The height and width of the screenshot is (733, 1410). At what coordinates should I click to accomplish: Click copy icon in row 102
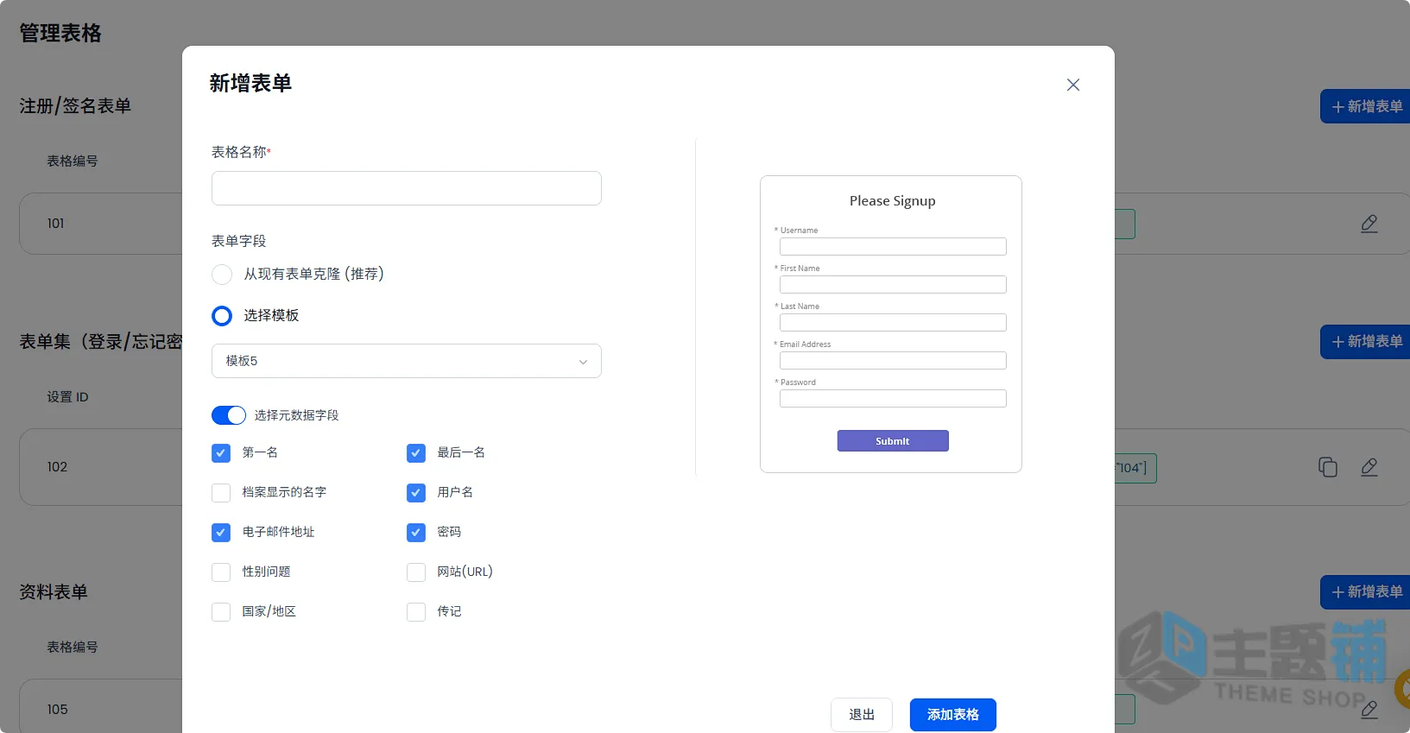coord(1328,467)
